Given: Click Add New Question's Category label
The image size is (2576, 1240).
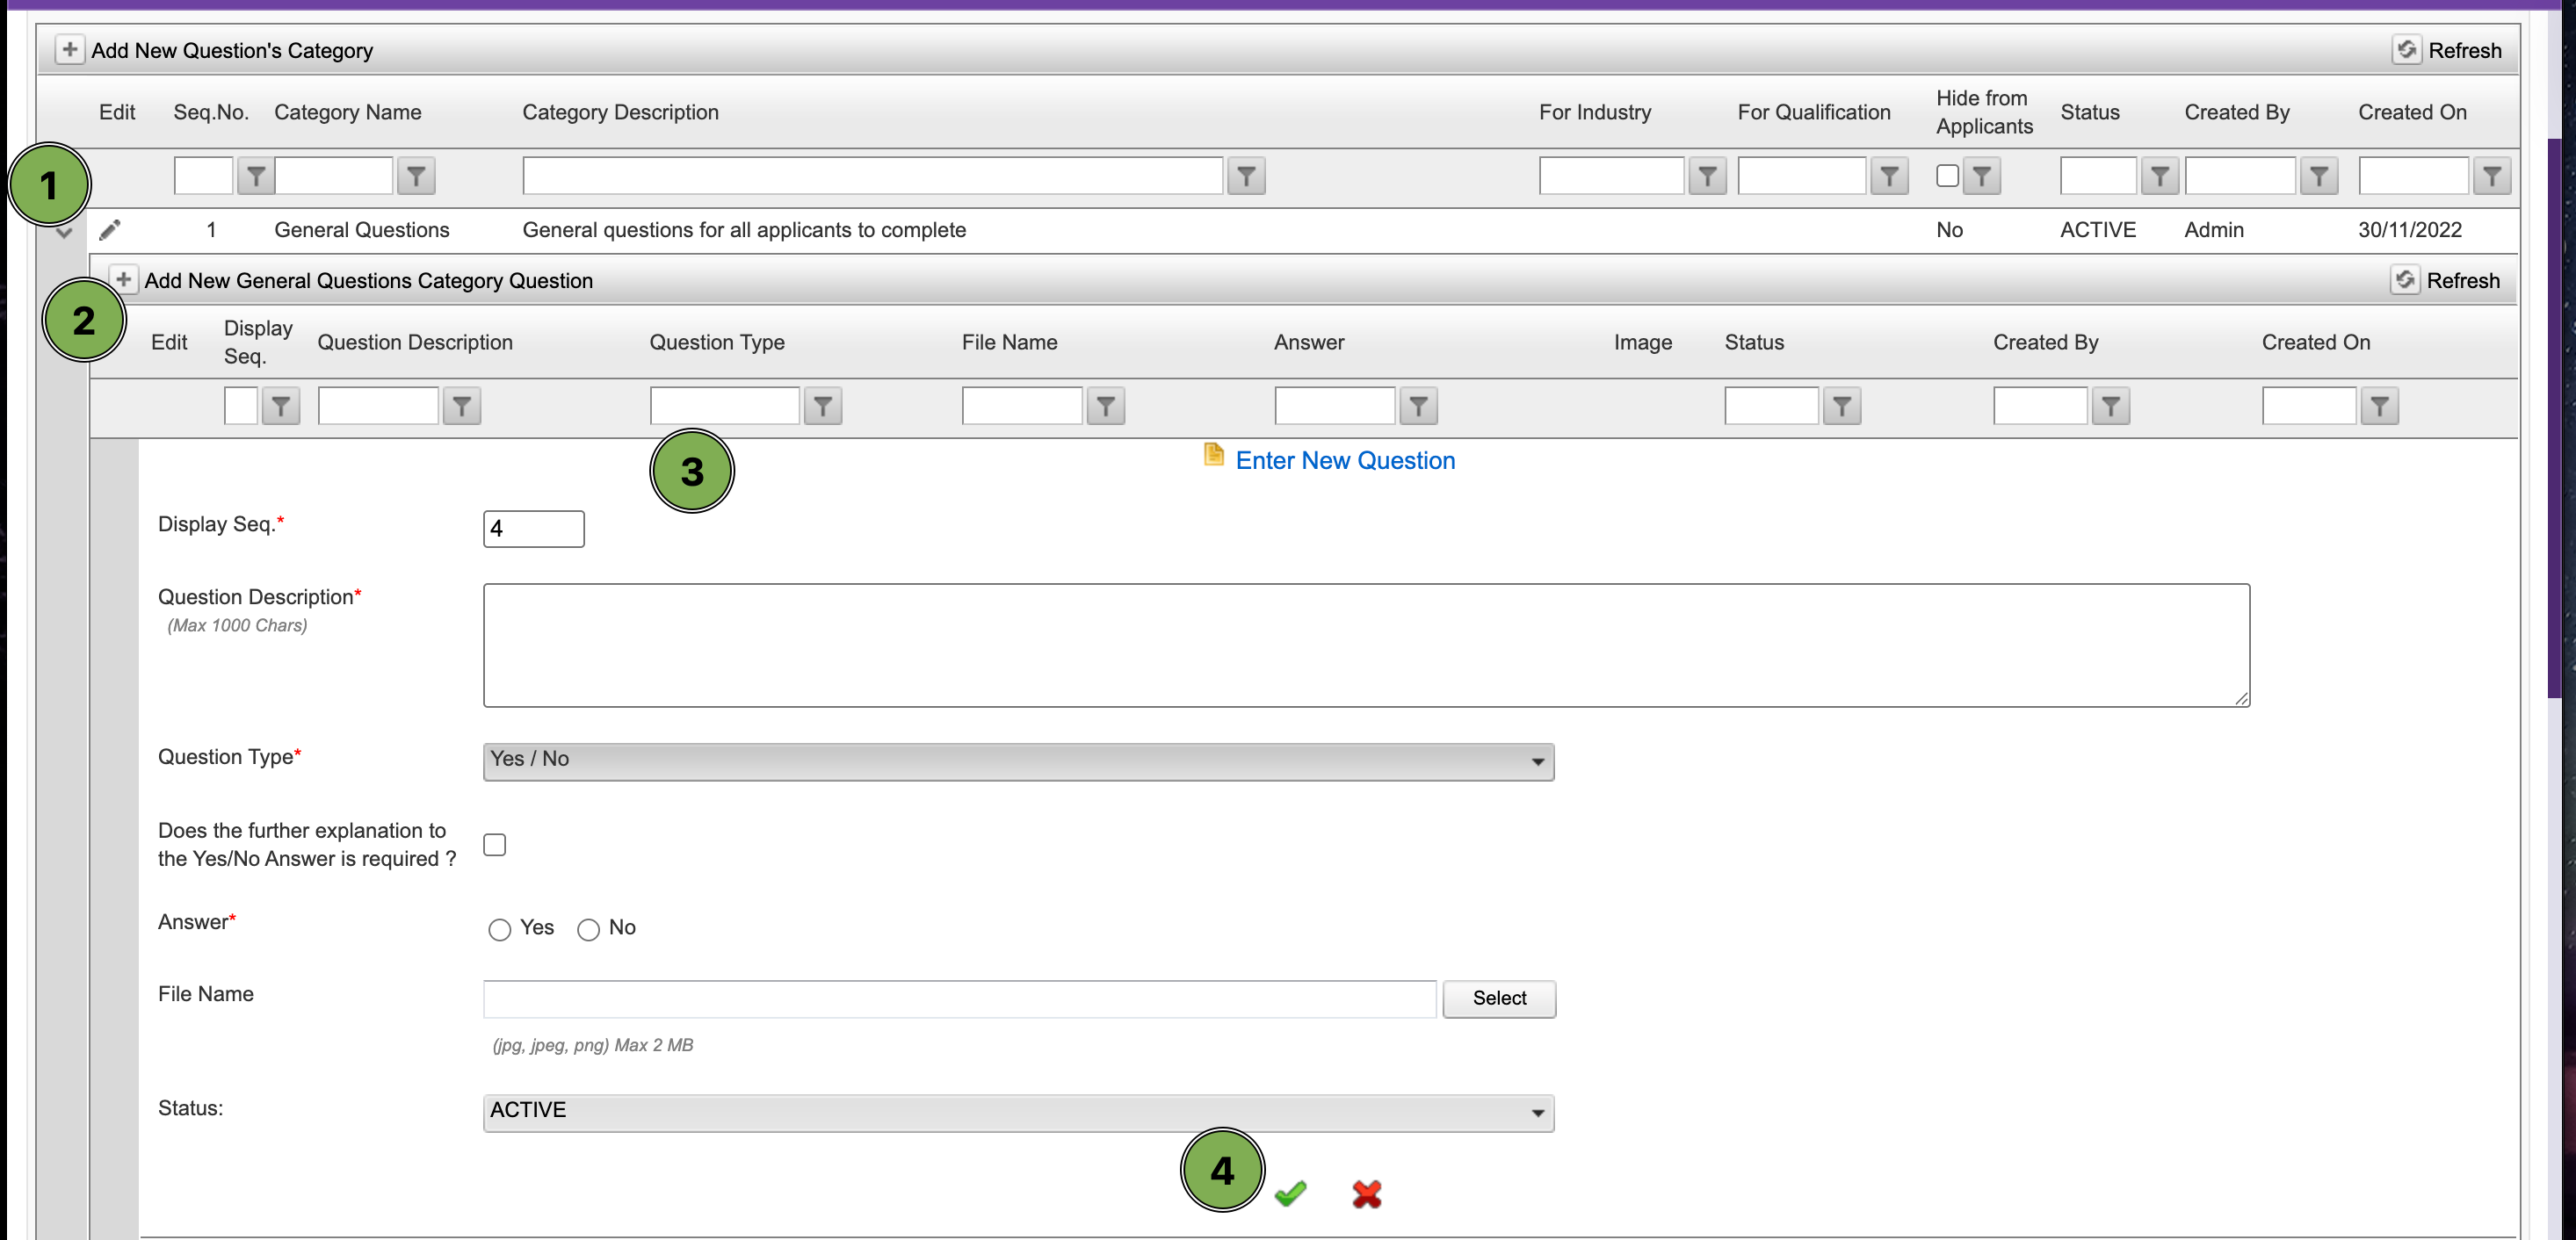Looking at the screenshot, I should (232, 51).
